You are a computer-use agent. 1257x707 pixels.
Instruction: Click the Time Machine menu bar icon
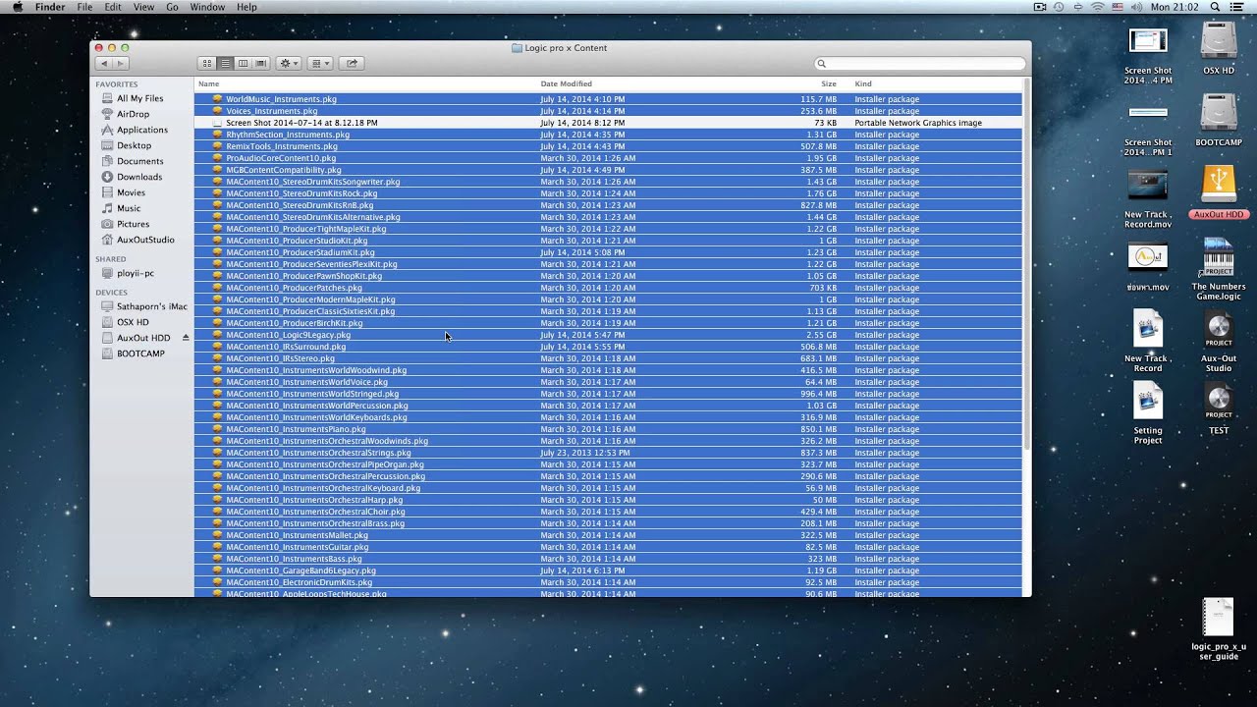tap(1059, 7)
